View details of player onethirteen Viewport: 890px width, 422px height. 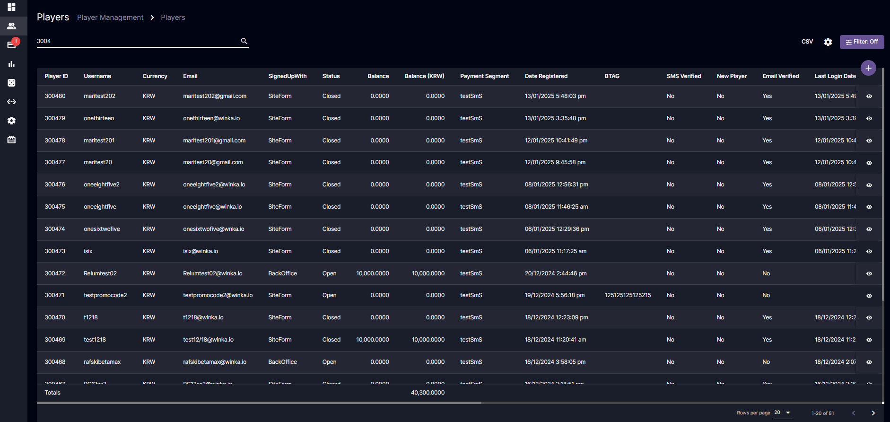coord(869,119)
